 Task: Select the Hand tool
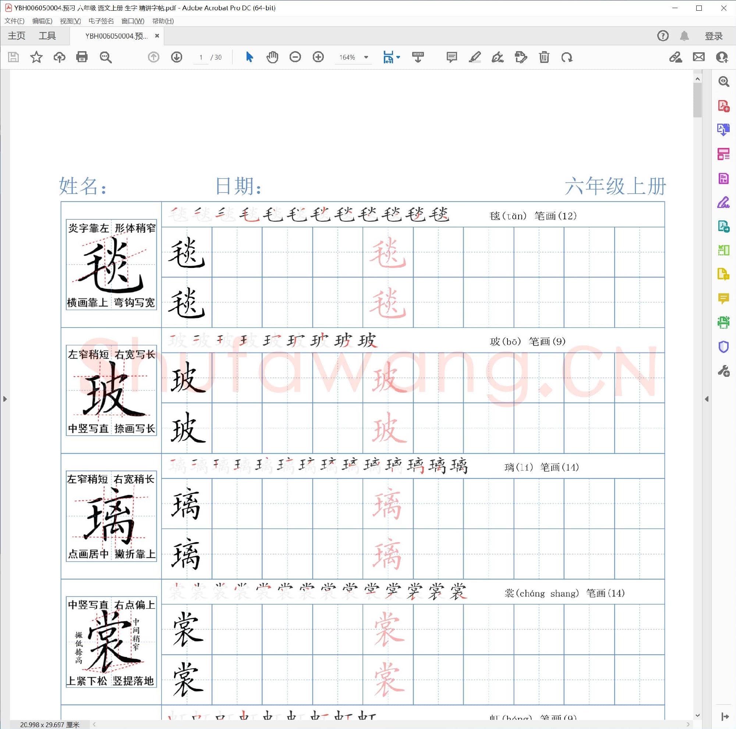click(272, 57)
